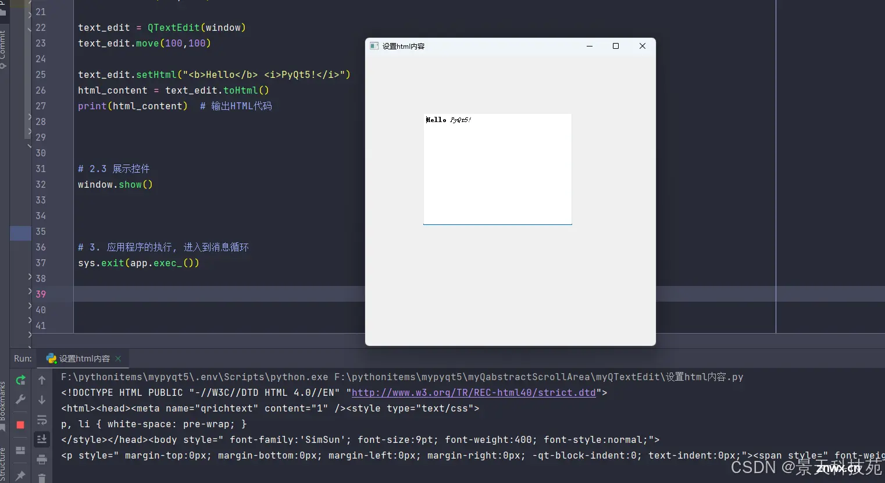Click the print(html_content) code line
This screenshot has height=483, width=885.
133,106
